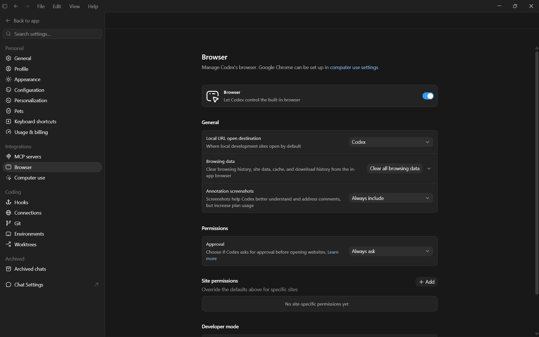Click the Integrations section label
Image resolution: width=539 pixels, height=337 pixels.
[18, 146]
